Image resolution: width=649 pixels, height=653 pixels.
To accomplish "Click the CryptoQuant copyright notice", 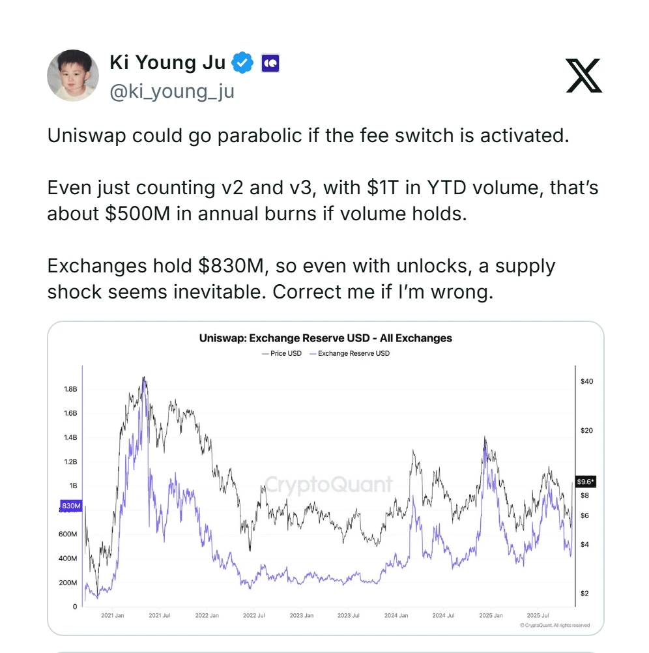I will pyautogui.click(x=555, y=626).
